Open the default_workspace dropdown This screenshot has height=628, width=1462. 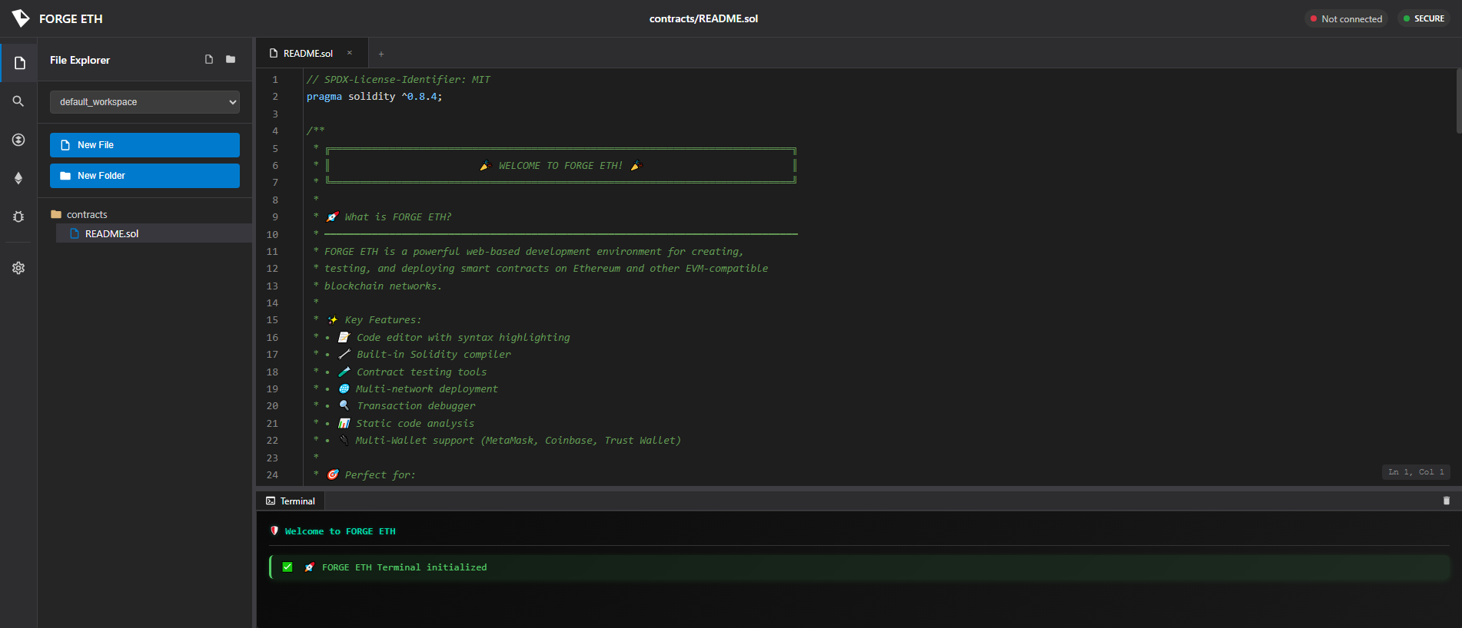coord(145,102)
